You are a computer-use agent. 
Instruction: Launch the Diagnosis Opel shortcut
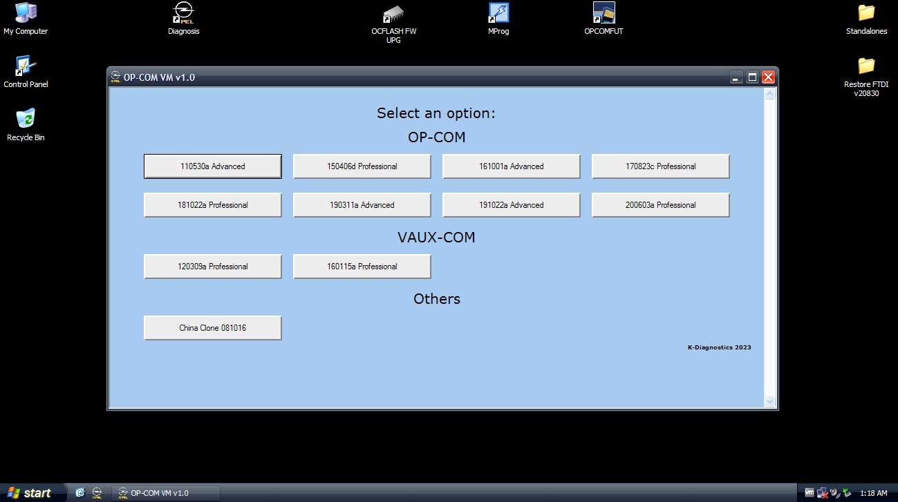tap(183, 19)
